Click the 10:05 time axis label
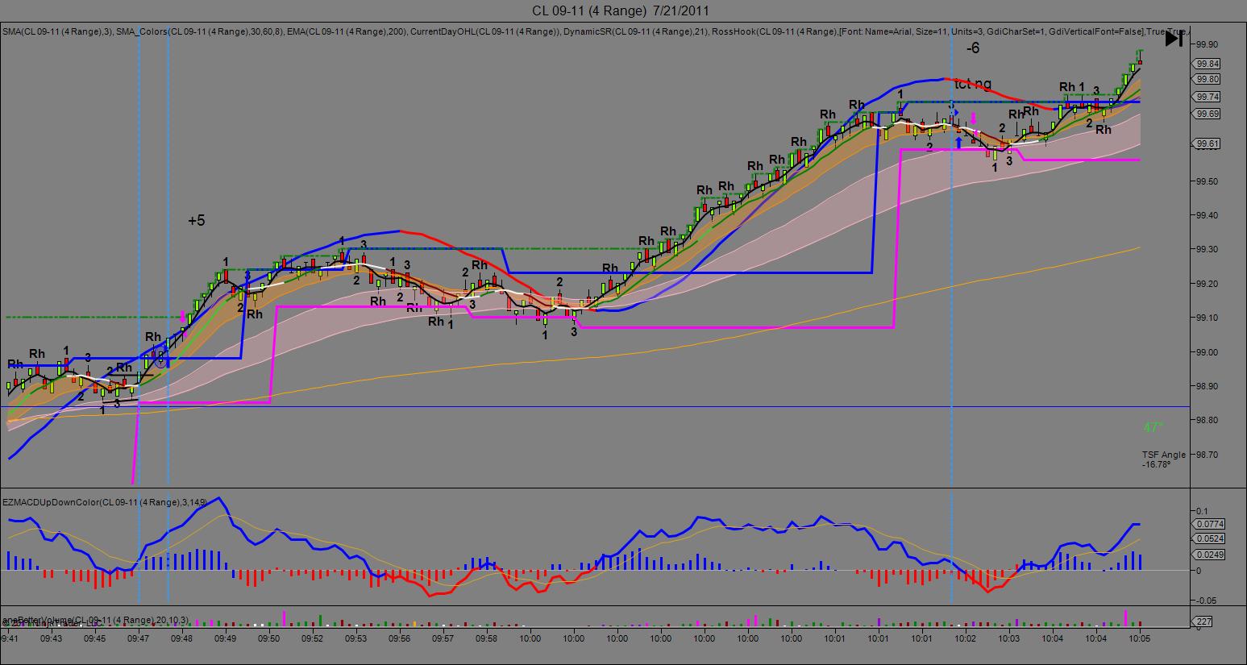 (x=1138, y=638)
